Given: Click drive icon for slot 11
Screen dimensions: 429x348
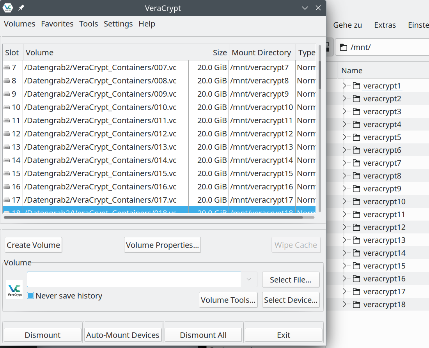Looking at the screenshot, I should [x=7, y=120].
